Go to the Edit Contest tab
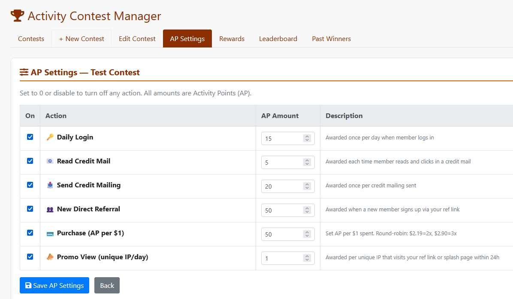Screen dimensions: 513x299 [137, 38]
